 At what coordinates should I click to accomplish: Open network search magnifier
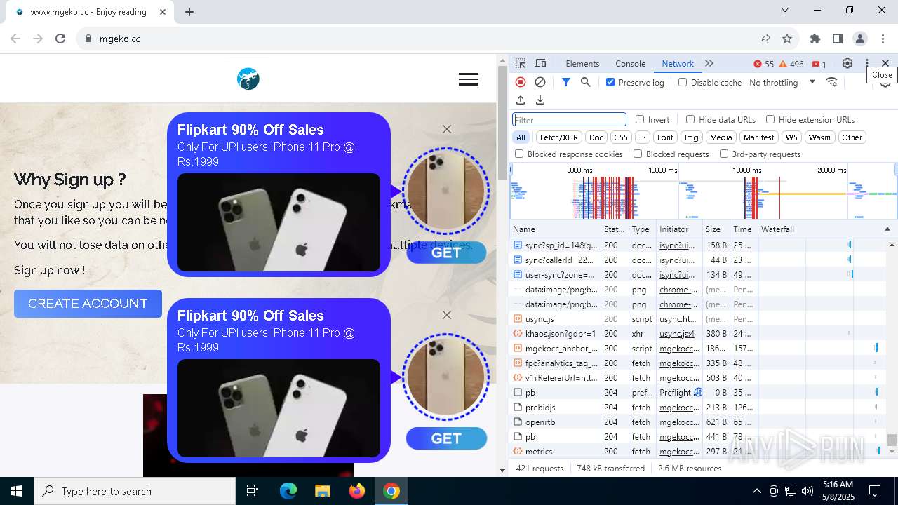pos(586,82)
